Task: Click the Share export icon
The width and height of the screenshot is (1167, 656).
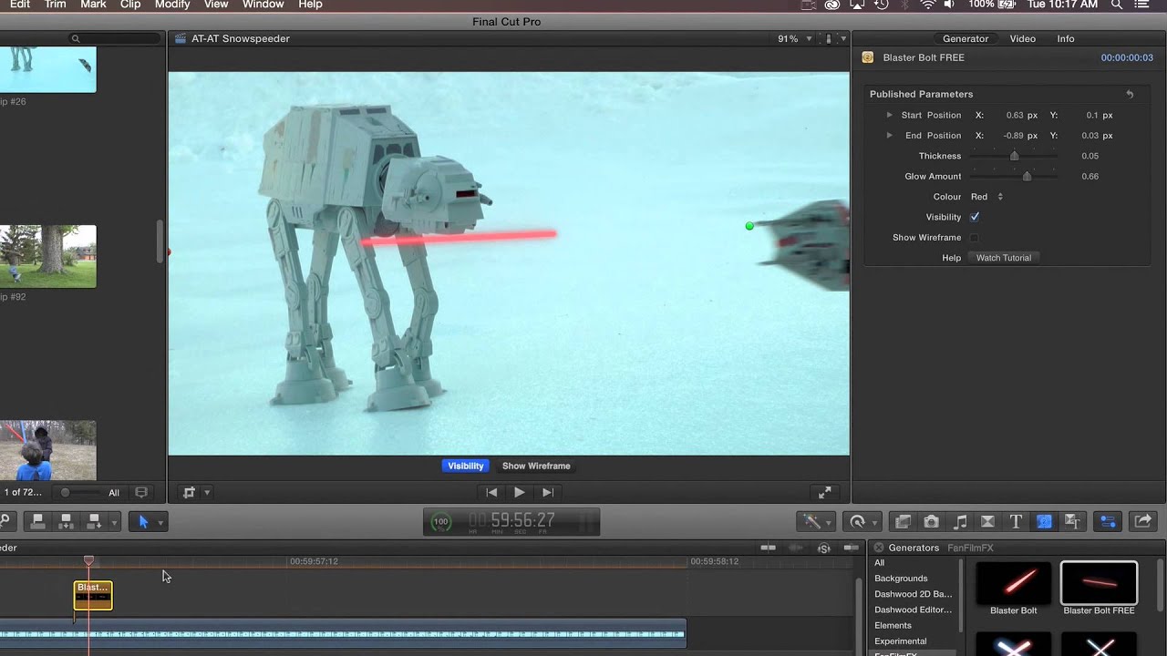Action: tap(1142, 521)
